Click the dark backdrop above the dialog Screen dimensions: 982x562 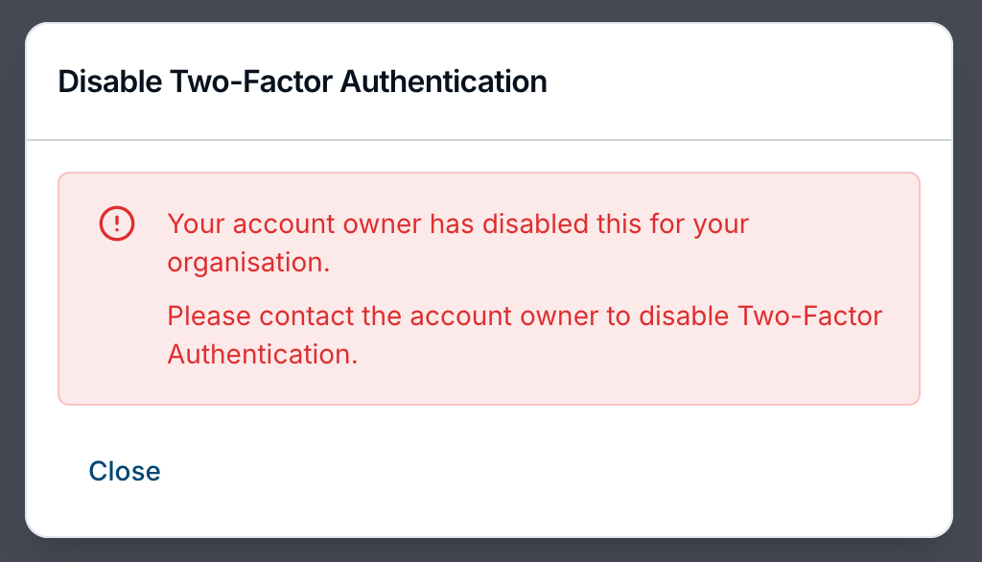point(489,10)
